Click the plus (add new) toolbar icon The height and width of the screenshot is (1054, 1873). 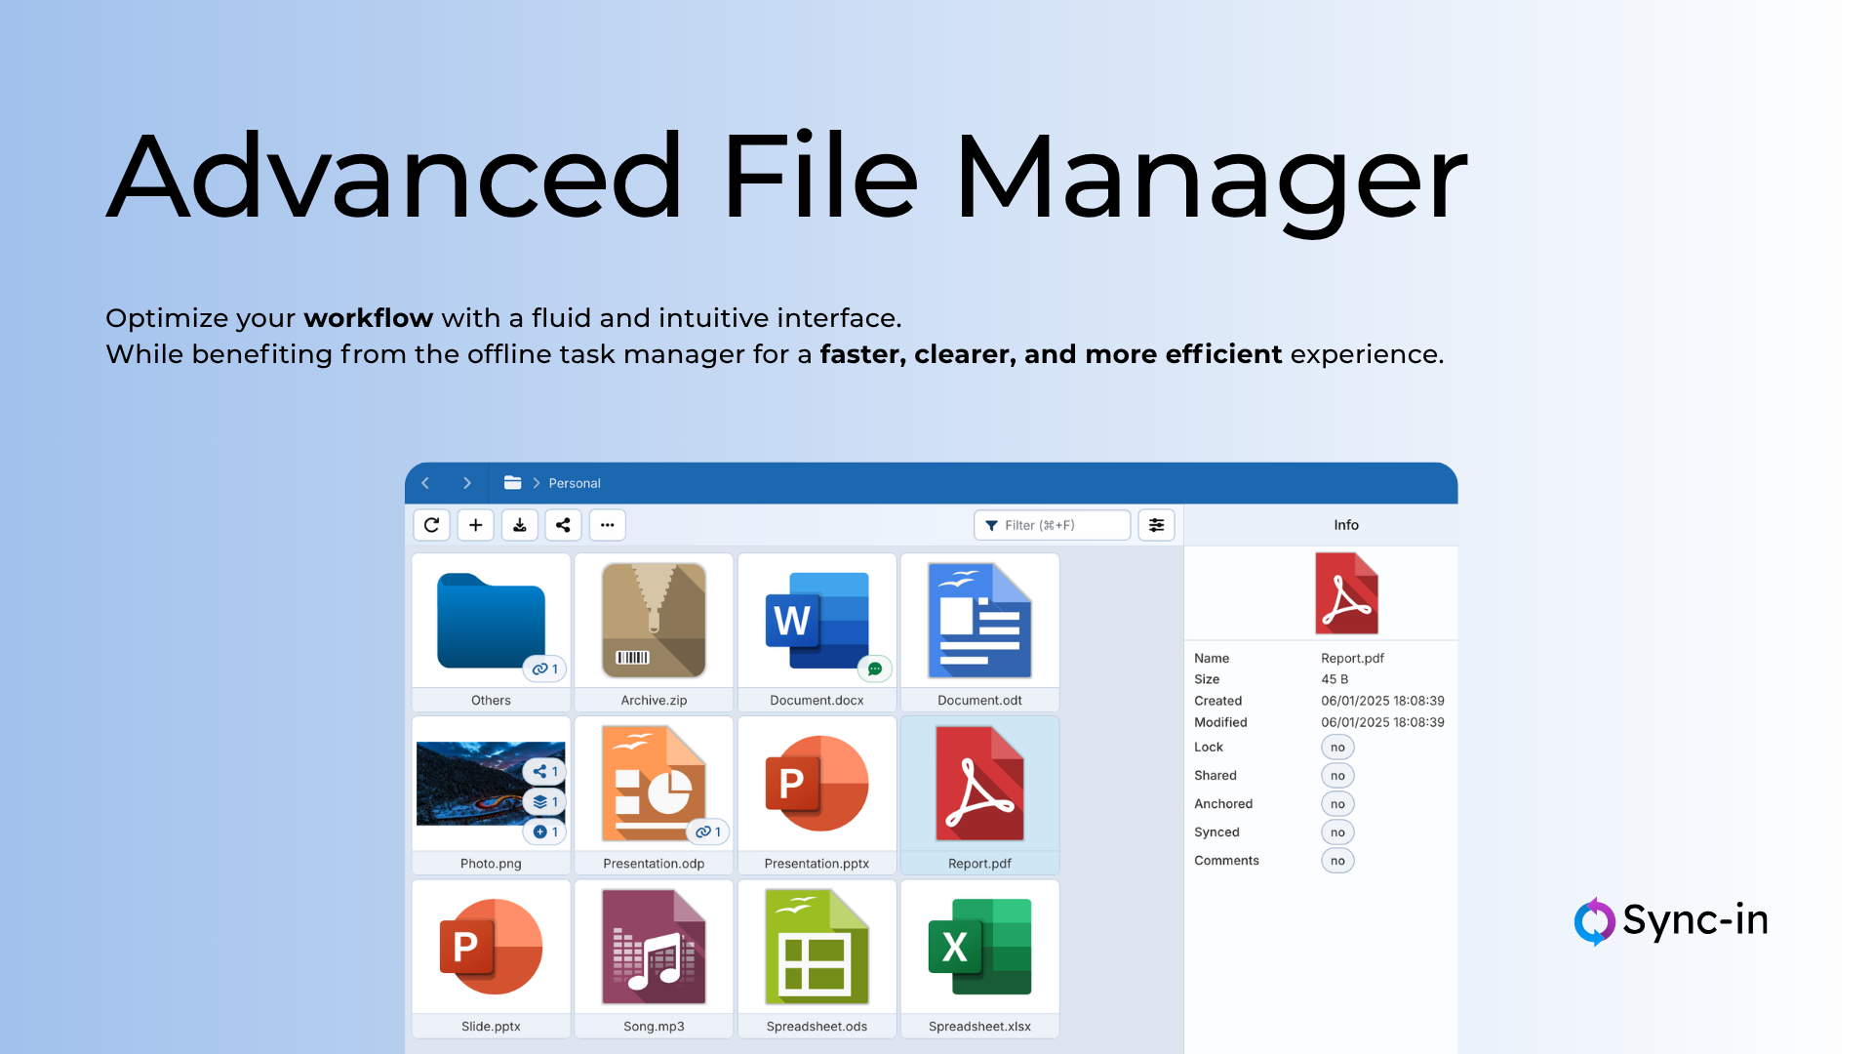475,525
